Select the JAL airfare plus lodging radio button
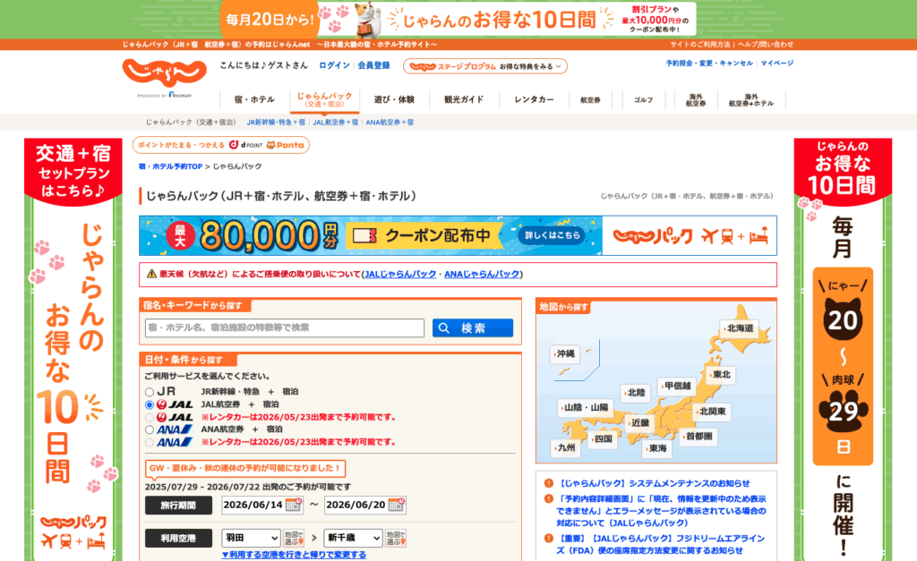Screen dimensions: 917x561 150,405
